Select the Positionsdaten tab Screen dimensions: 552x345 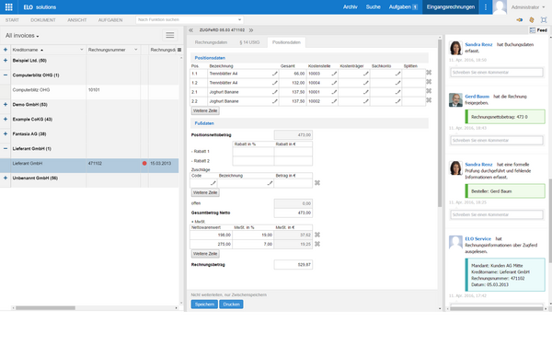[x=286, y=42]
